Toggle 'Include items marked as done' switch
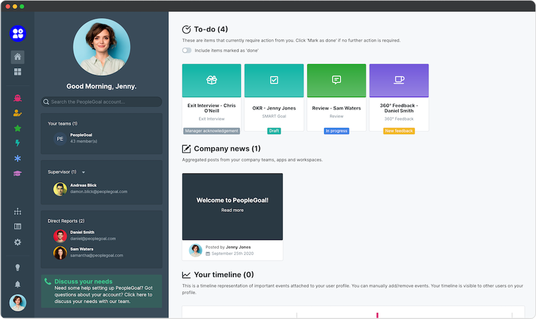 (x=187, y=51)
